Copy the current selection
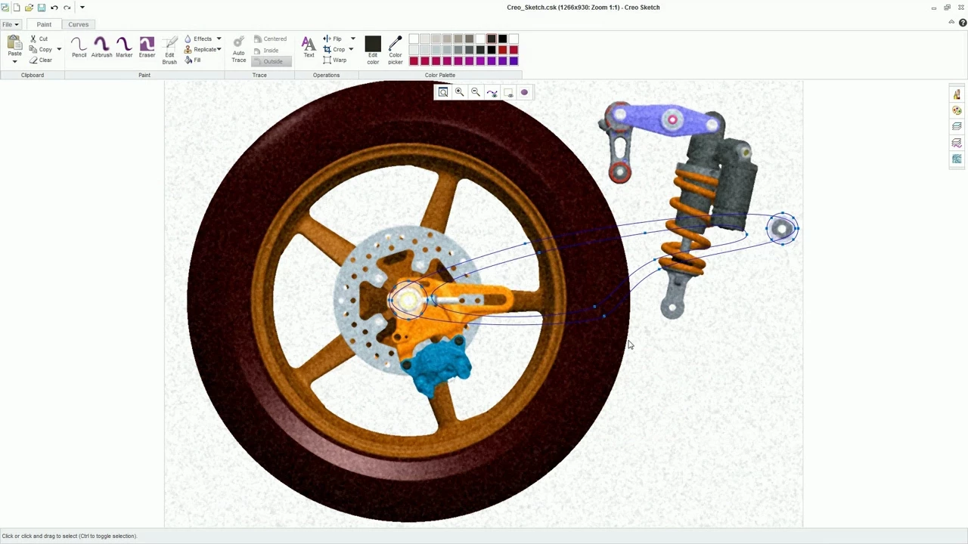Image resolution: width=968 pixels, height=544 pixels. click(x=41, y=49)
